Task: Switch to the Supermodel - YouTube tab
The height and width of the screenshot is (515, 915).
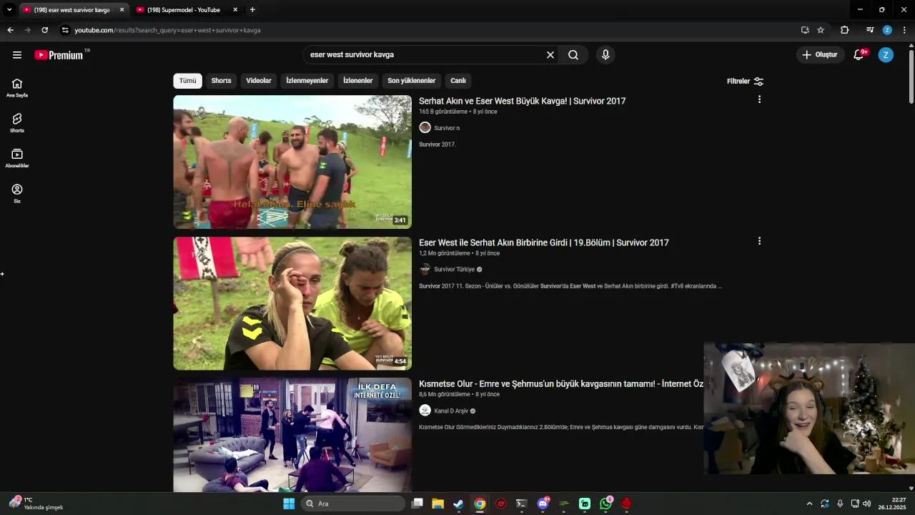Action: tap(186, 10)
